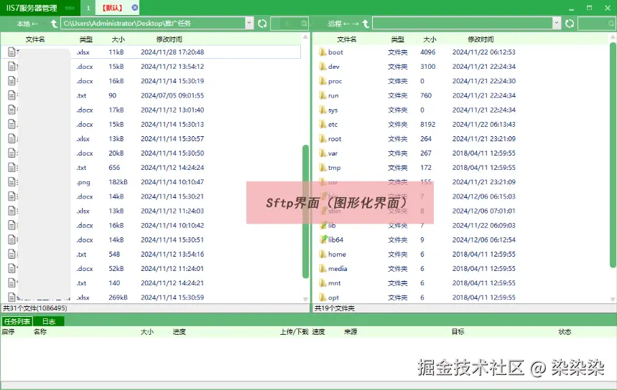Select the dev folder icon
The height and width of the screenshot is (390, 617).
pyautogui.click(x=323, y=67)
